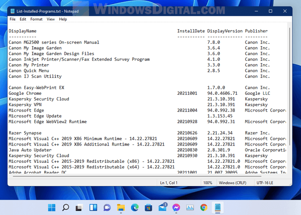This screenshot has width=301, height=215.
Task: Open the File menu
Action: (12, 19)
